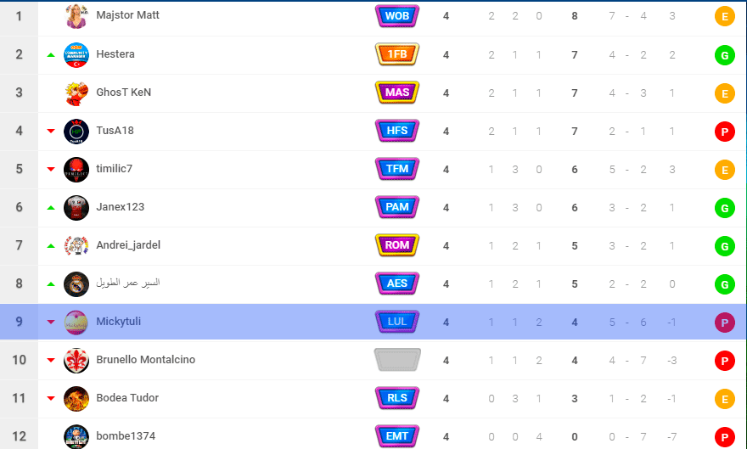The image size is (747, 449).
Task: Click the player name timilic7
Action: click(x=115, y=169)
